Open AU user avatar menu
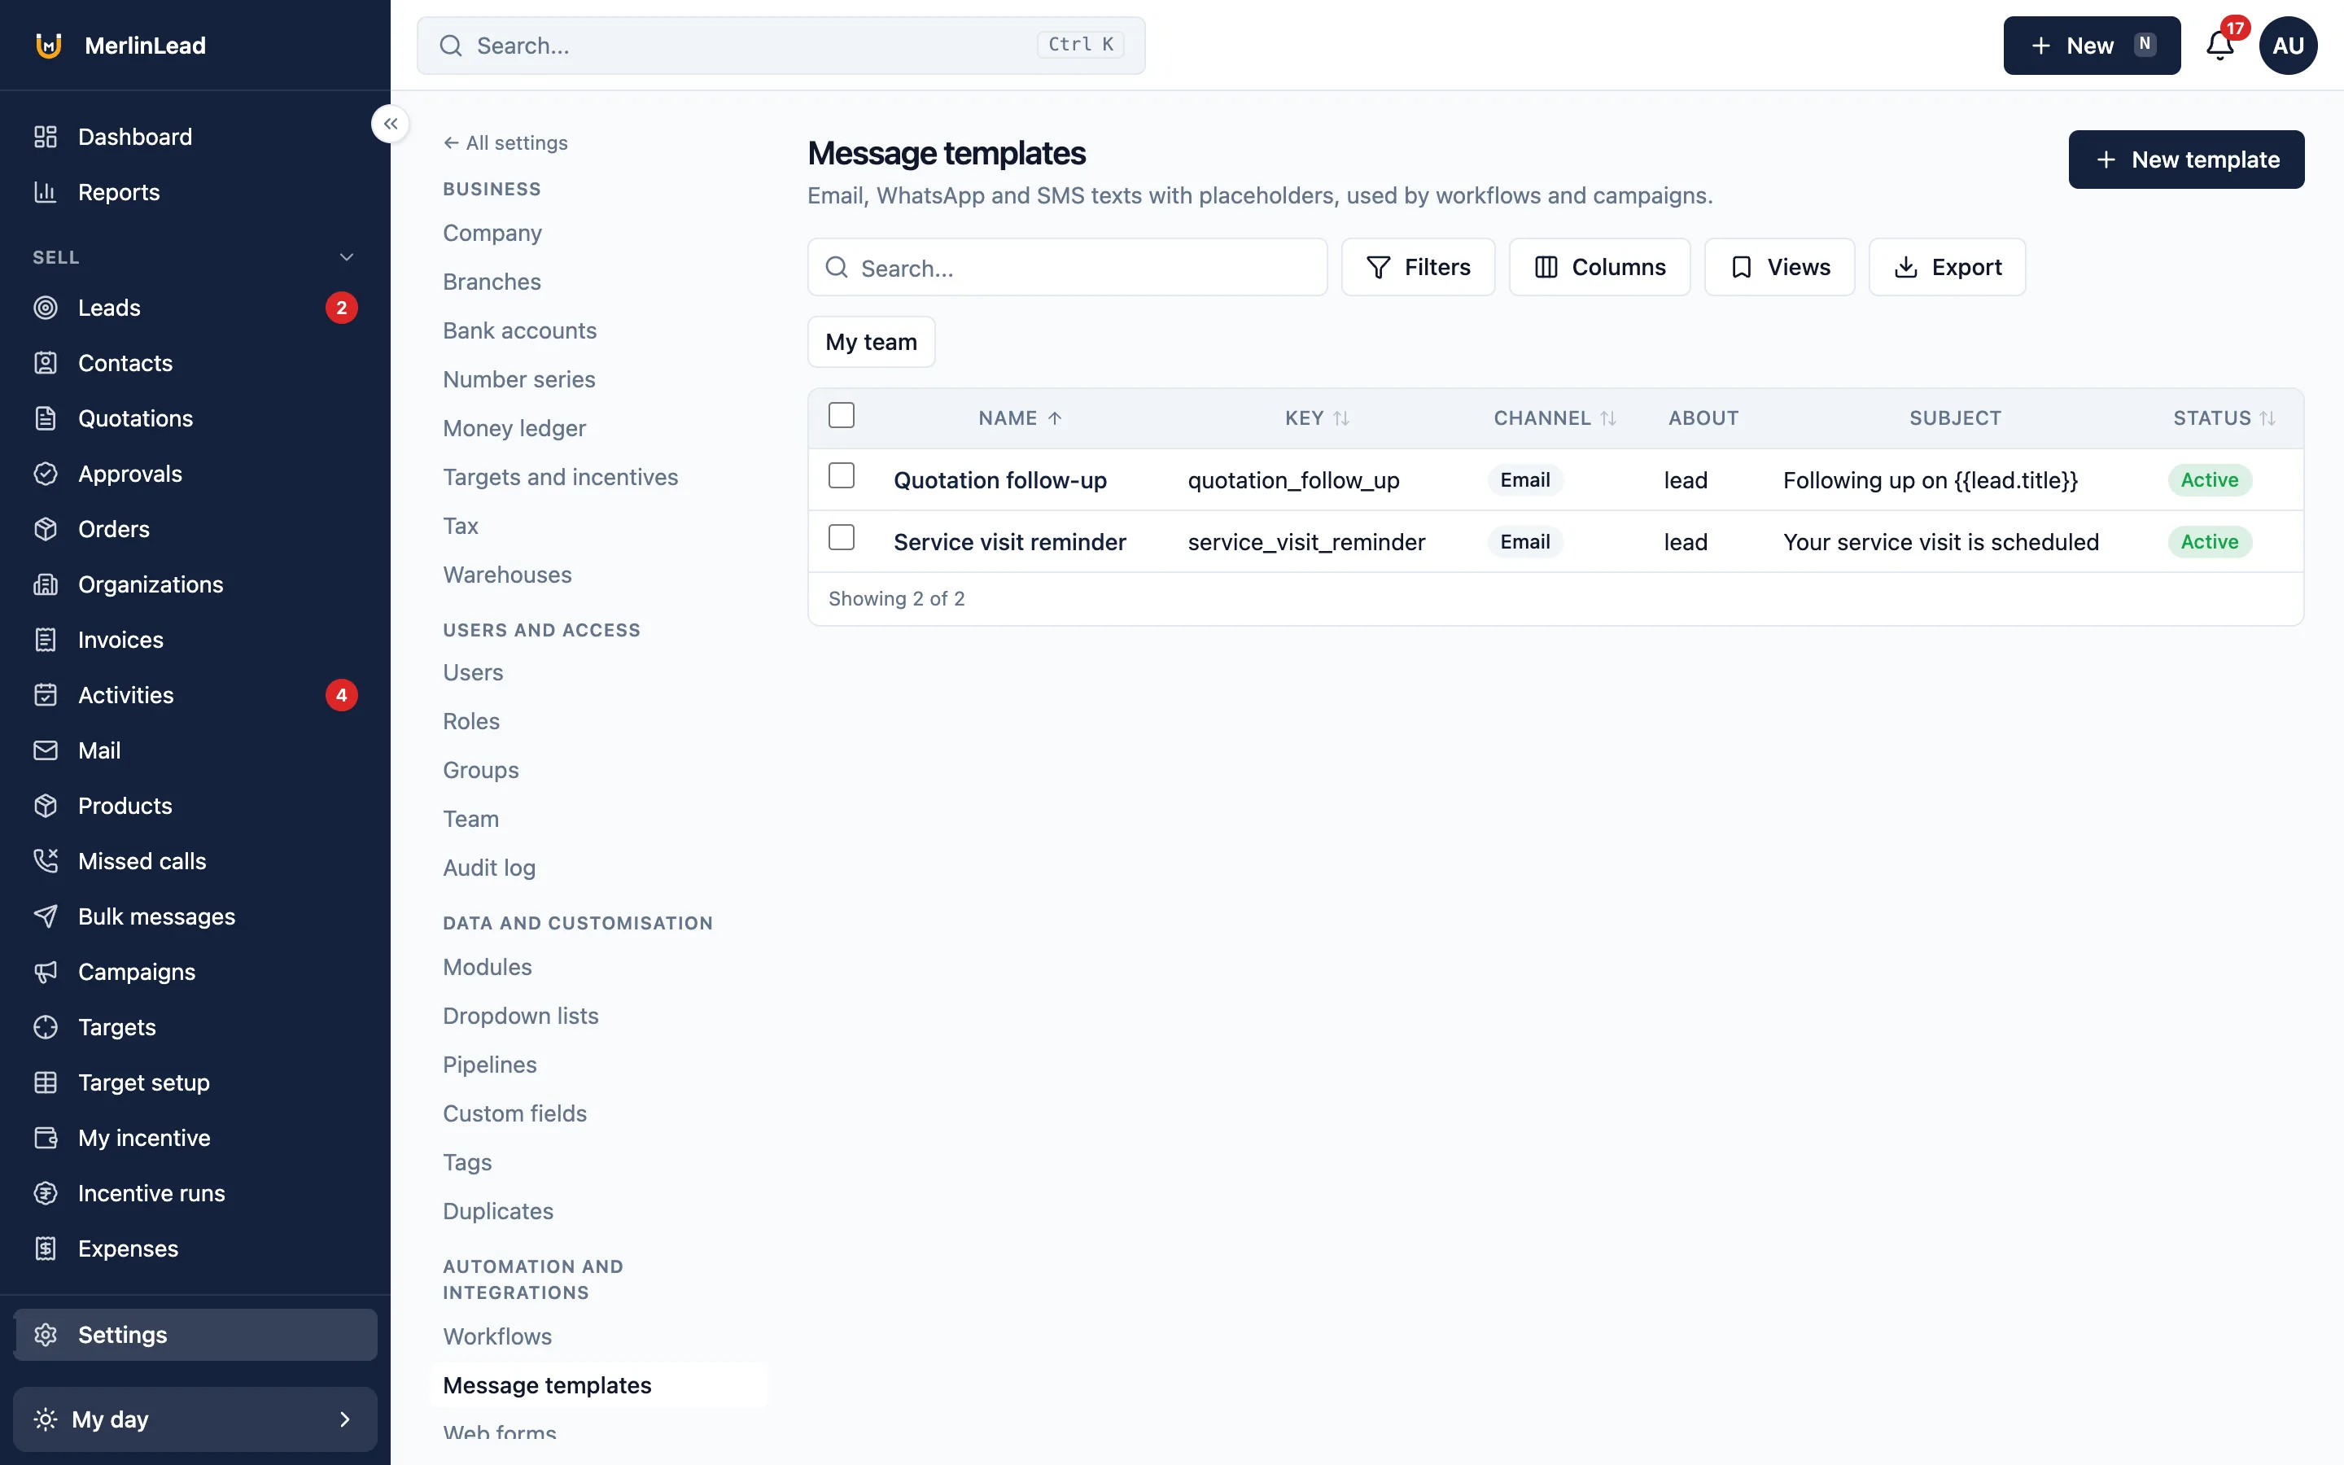Viewport: 2344px width, 1465px height. (x=2288, y=46)
